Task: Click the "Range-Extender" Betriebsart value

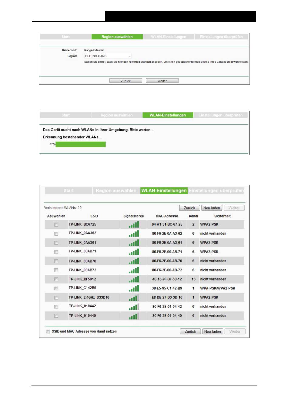Action: 94,50
